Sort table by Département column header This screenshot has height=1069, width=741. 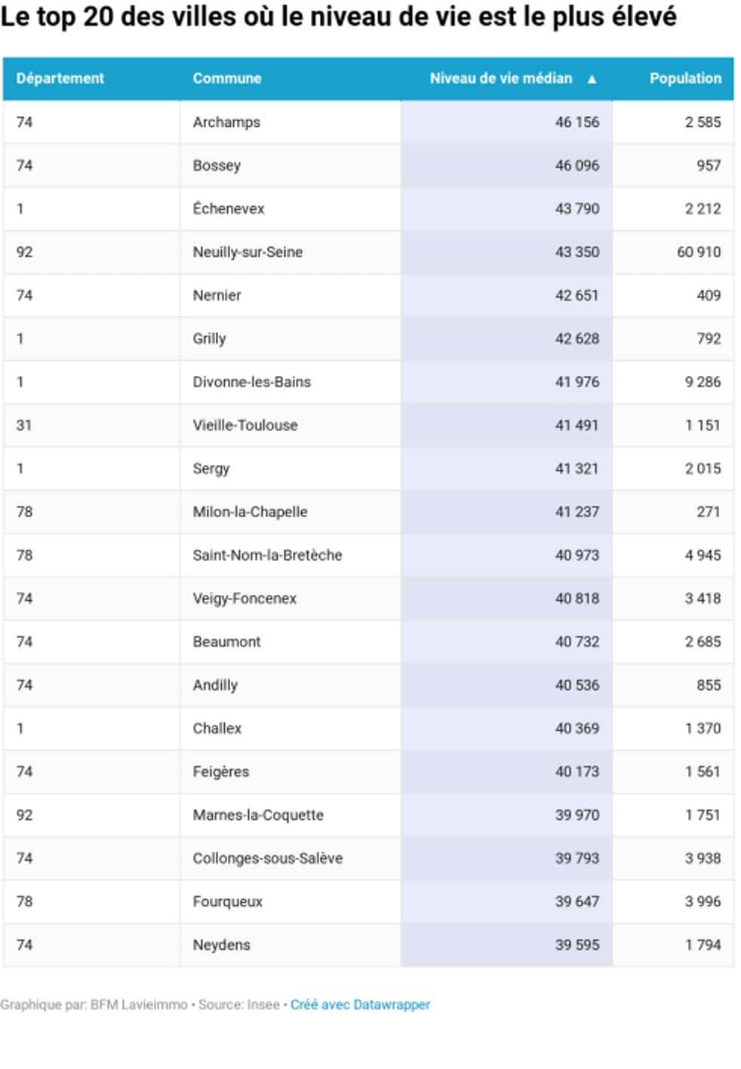tap(60, 79)
